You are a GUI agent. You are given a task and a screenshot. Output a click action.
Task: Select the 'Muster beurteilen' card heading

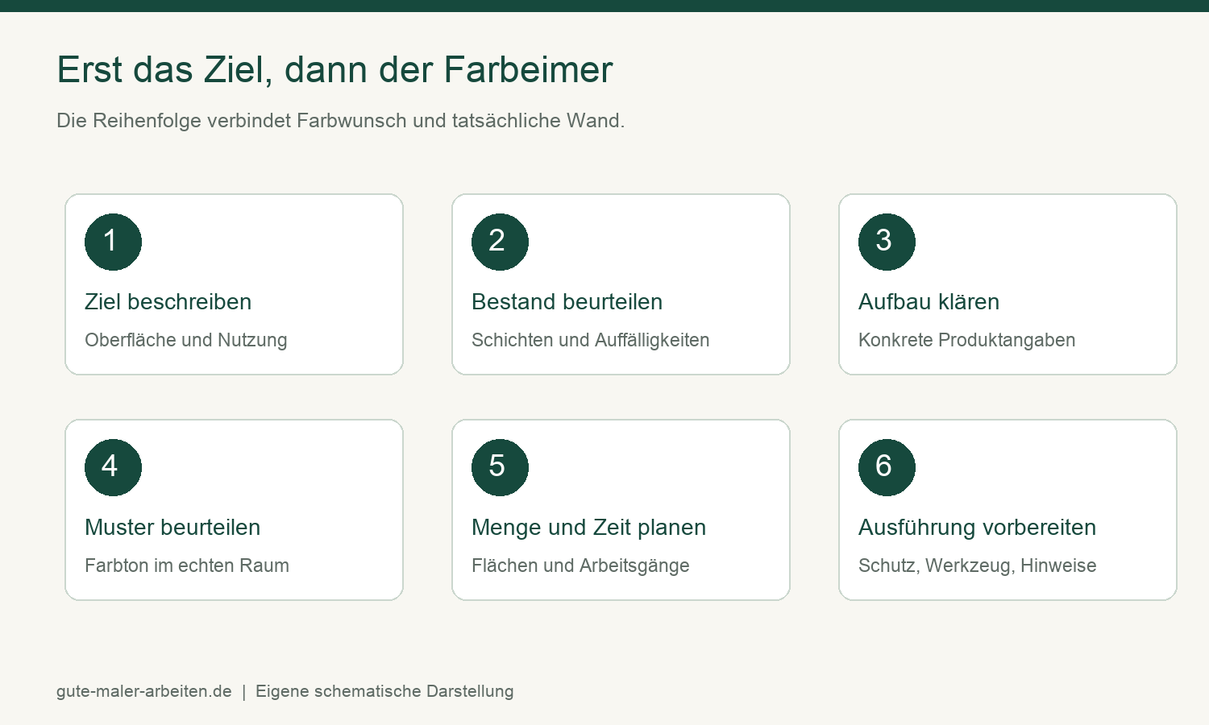coord(172,528)
